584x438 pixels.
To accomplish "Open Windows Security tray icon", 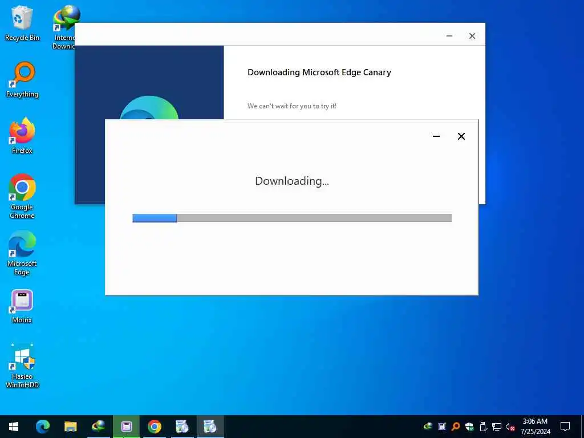I will pos(469,427).
